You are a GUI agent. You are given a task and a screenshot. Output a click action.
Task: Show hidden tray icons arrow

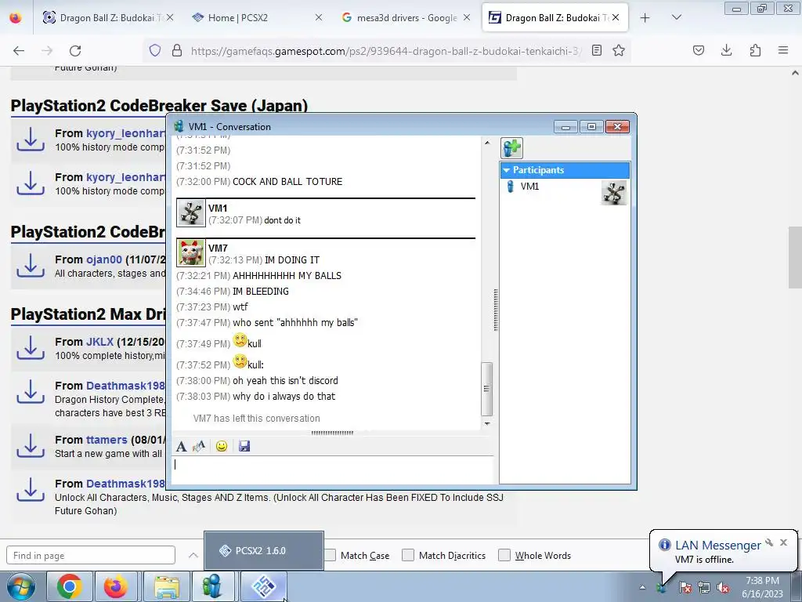(x=642, y=587)
